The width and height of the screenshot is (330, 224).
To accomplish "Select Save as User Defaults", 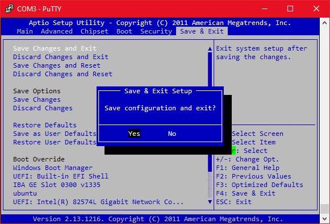I will pos(55,134).
